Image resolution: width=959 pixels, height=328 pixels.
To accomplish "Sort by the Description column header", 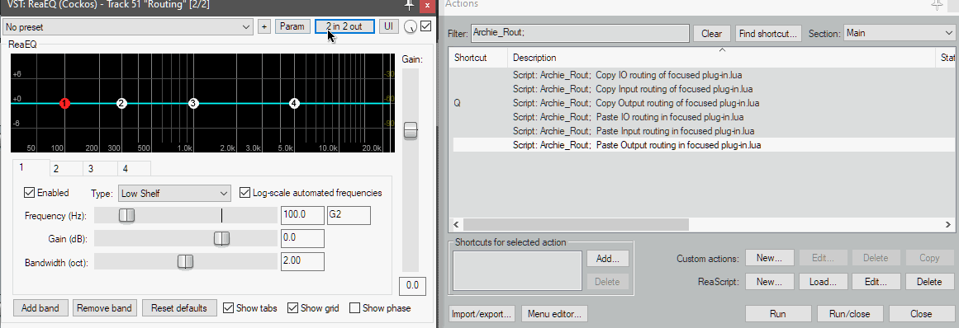I will pyautogui.click(x=722, y=58).
